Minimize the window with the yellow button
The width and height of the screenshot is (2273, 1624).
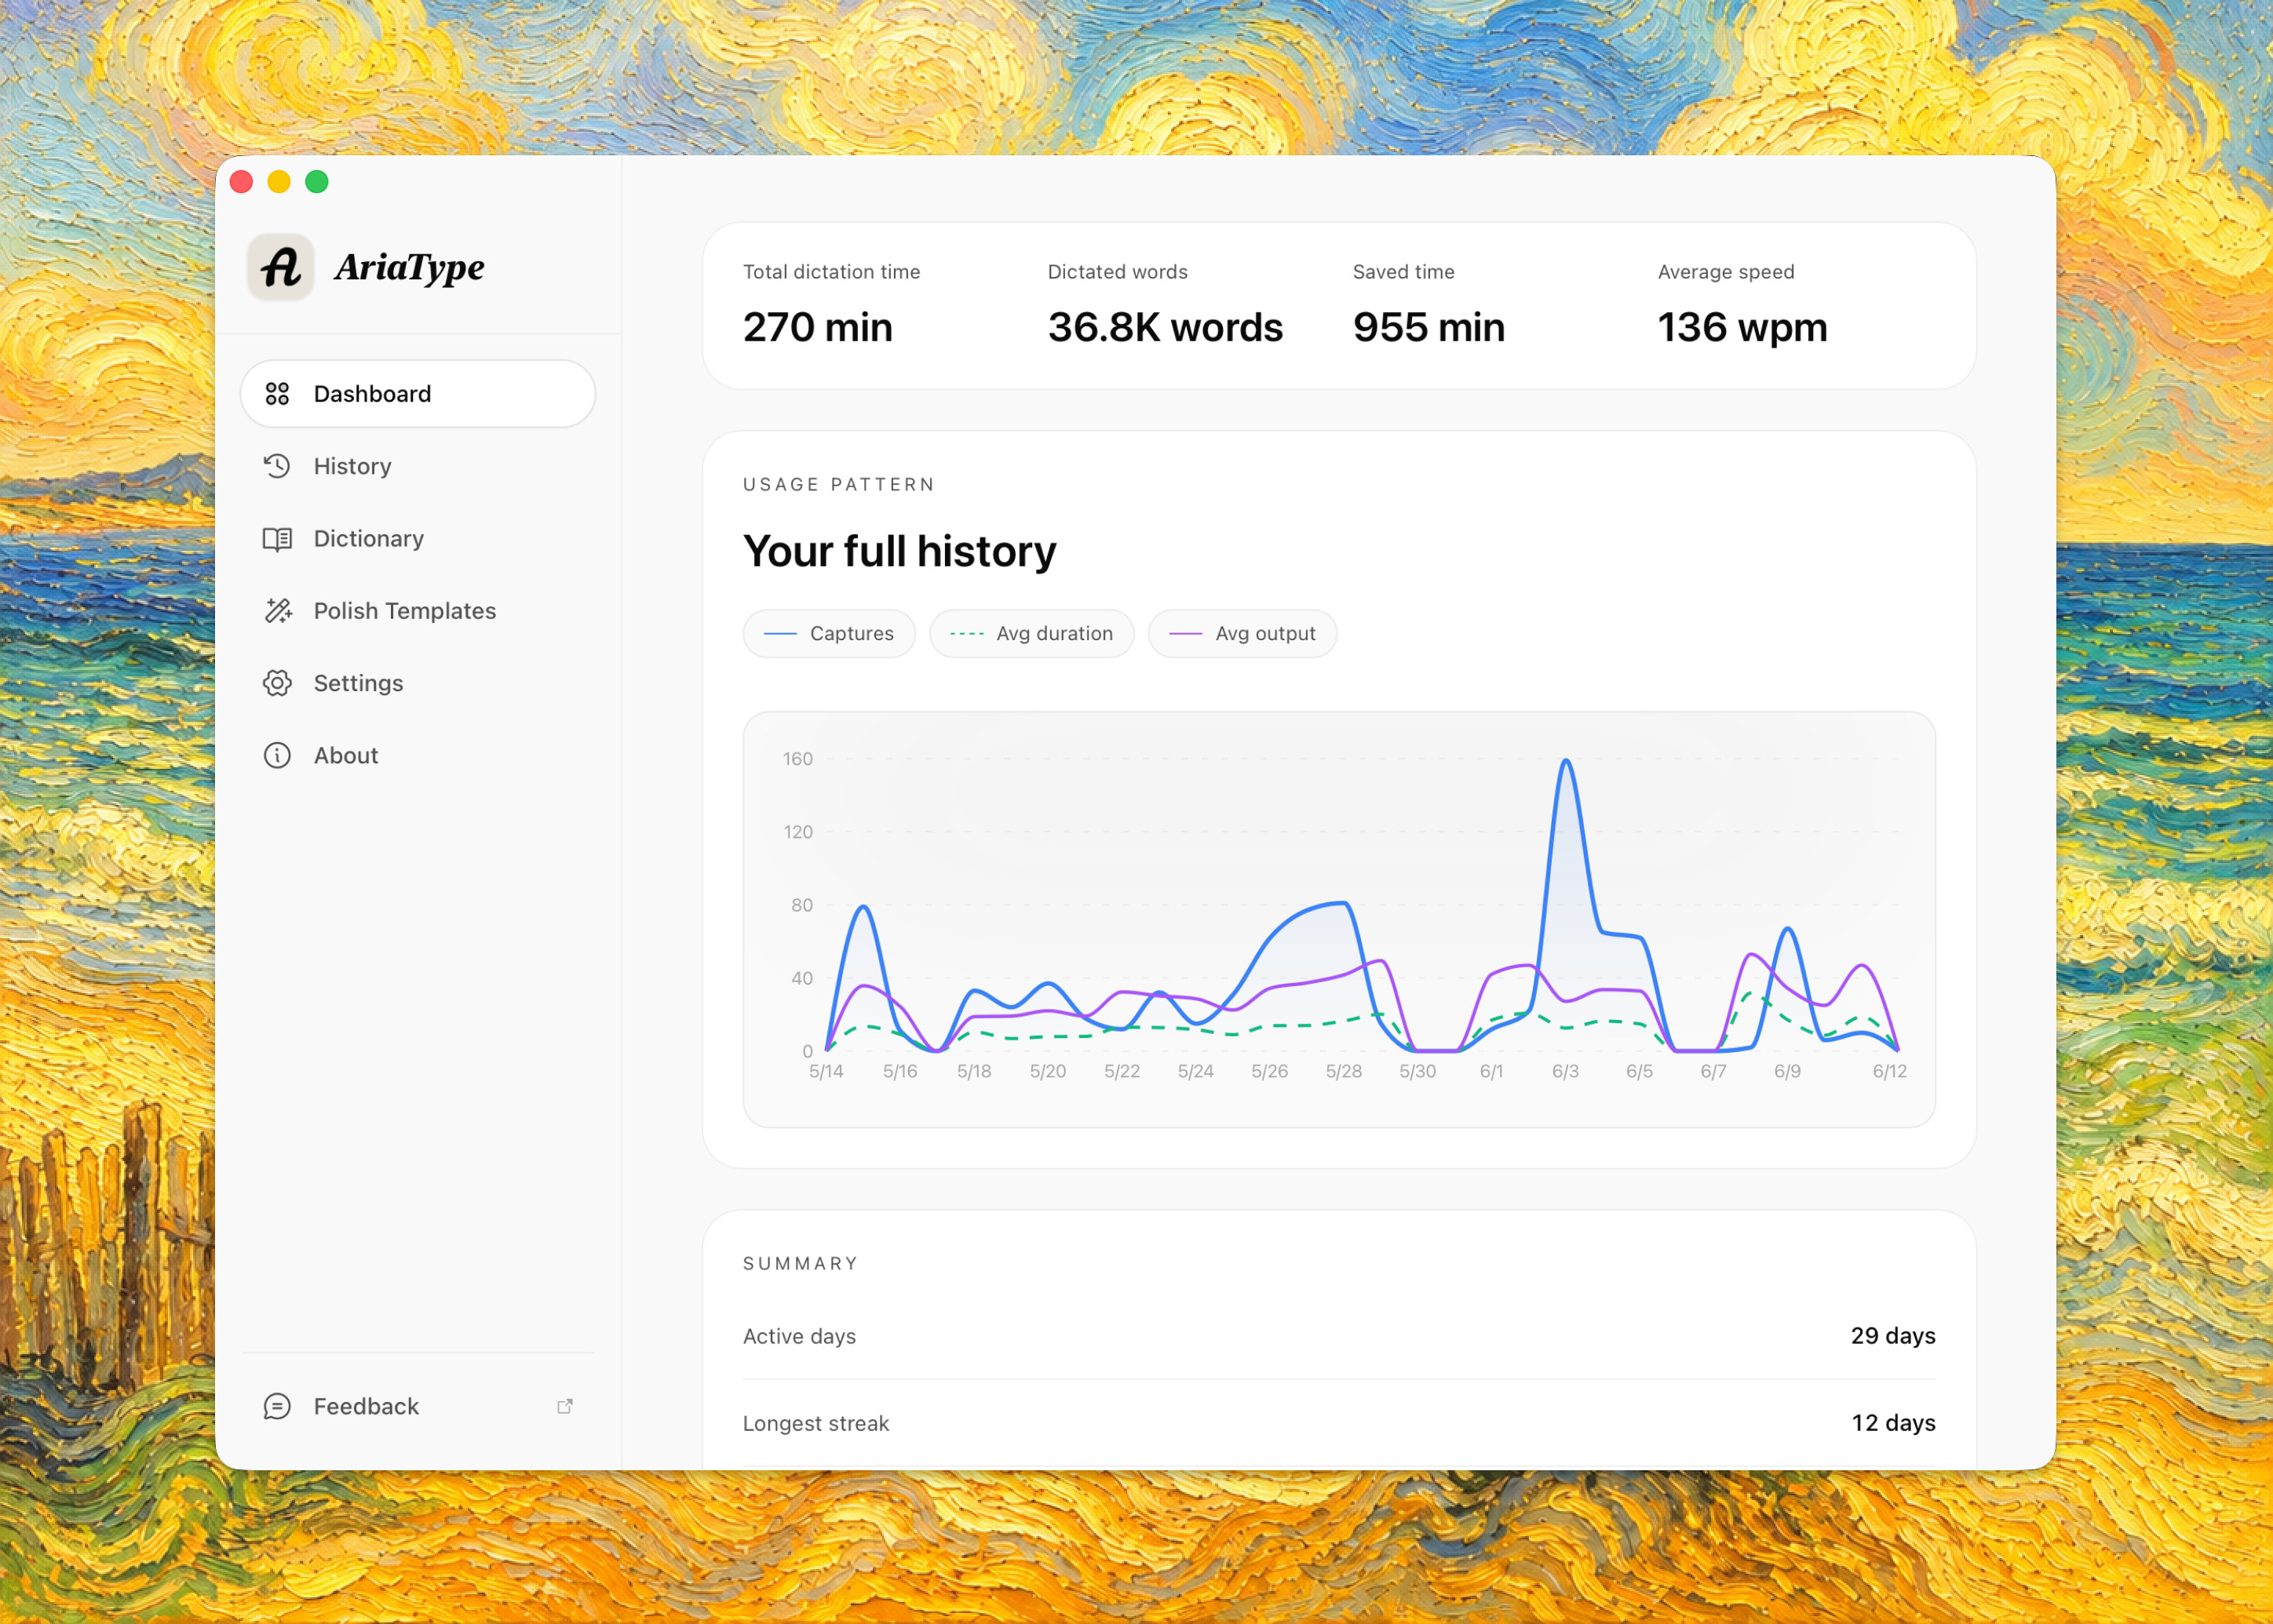(x=279, y=182)
